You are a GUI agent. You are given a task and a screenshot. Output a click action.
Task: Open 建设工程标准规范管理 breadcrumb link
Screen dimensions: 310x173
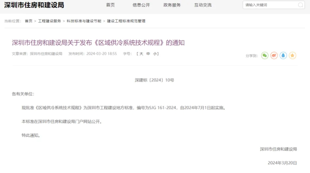pyautogui.click(x=126, y=21)
